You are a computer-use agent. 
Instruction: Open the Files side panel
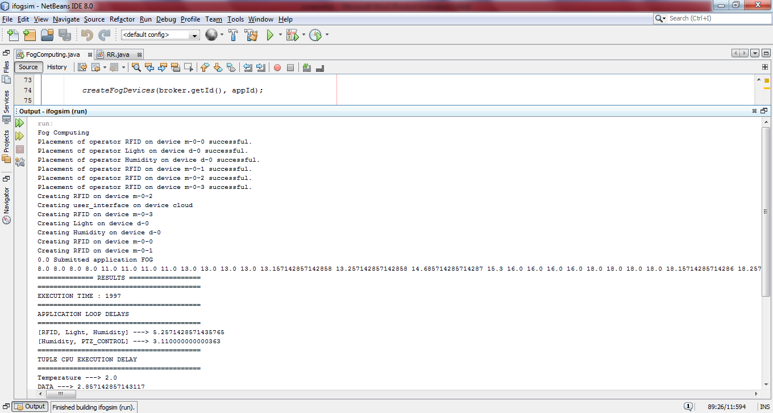click(x=6, y=72)
